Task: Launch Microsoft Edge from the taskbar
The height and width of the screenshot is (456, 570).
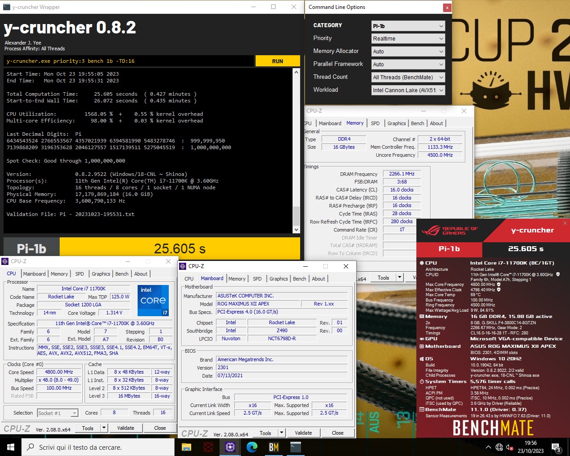Action: click(x=252, y=447)
